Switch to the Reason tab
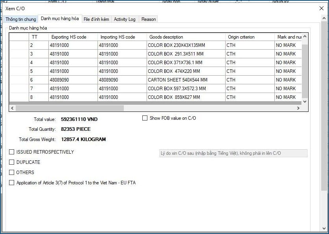This screenshot has width=329, height=234. click(x=149, y=19)
